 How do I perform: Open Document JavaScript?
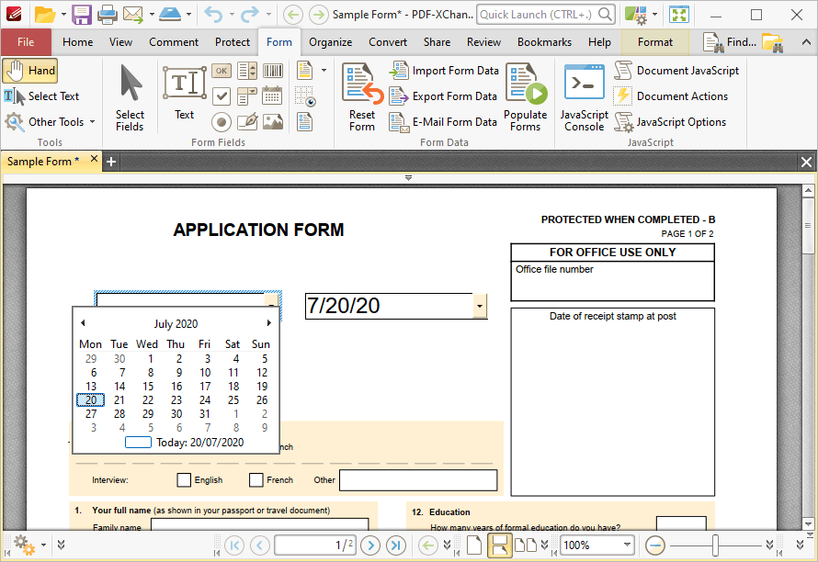tap(676, 71)
